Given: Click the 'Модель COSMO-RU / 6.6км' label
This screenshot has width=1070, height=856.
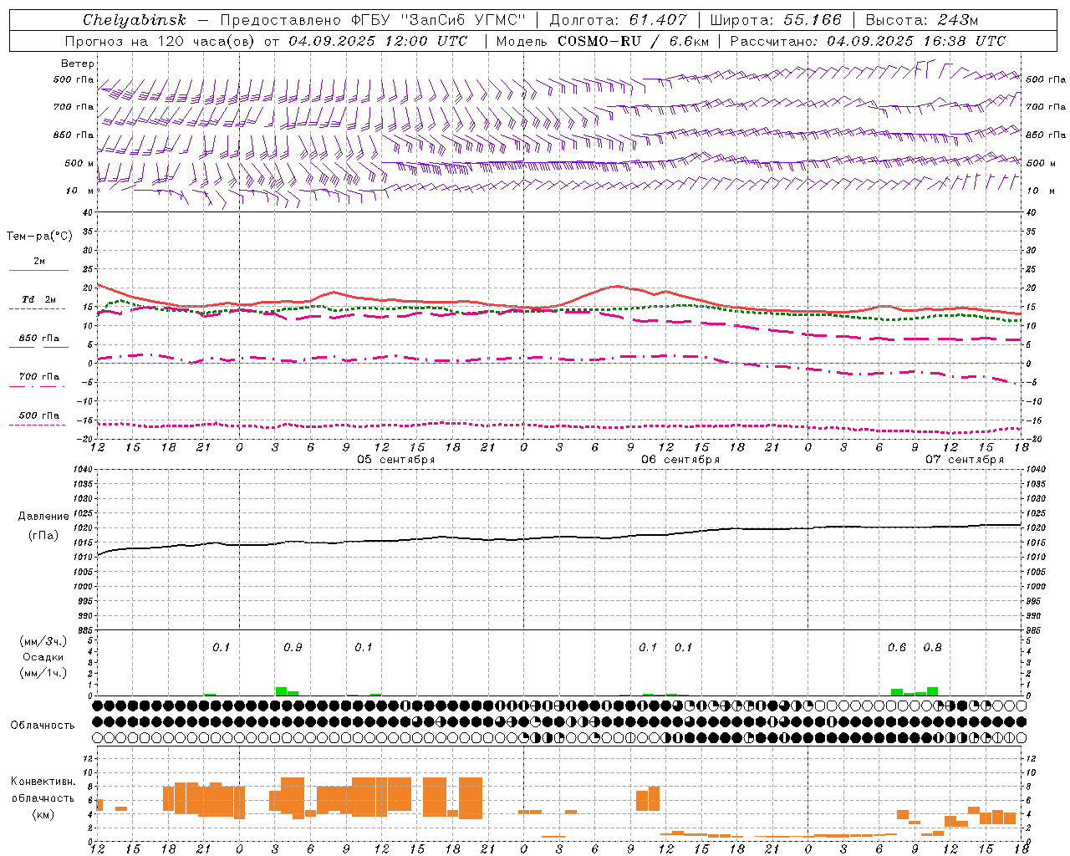Looking at the screenshot, I should point(603,41).
